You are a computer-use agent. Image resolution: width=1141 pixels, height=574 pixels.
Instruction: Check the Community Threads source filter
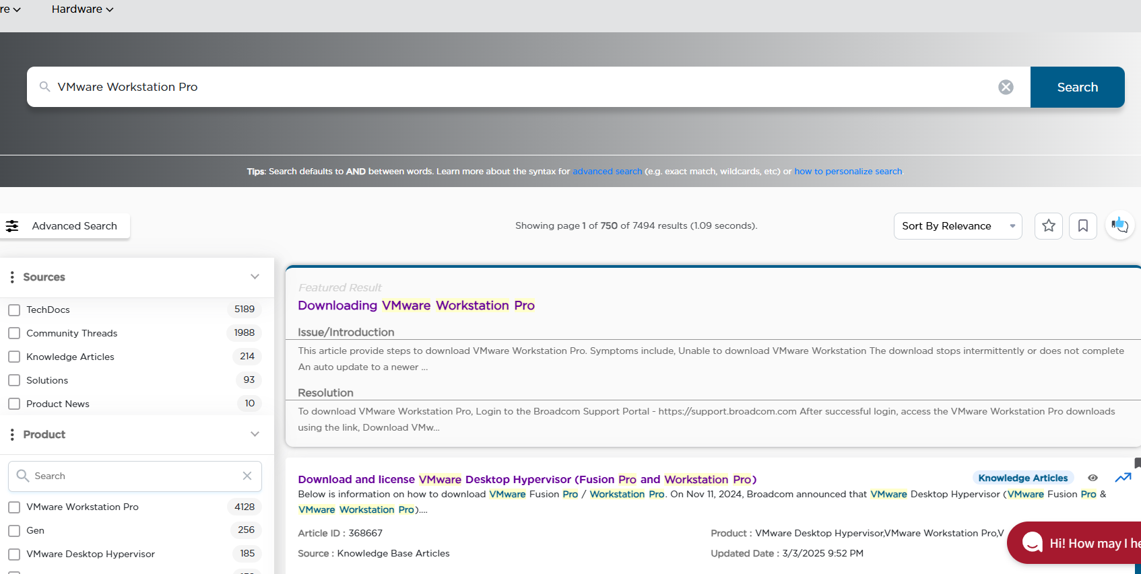[x=14, y=334]
